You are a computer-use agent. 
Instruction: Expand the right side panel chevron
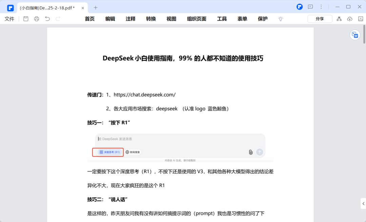click(x=363, y=204)
